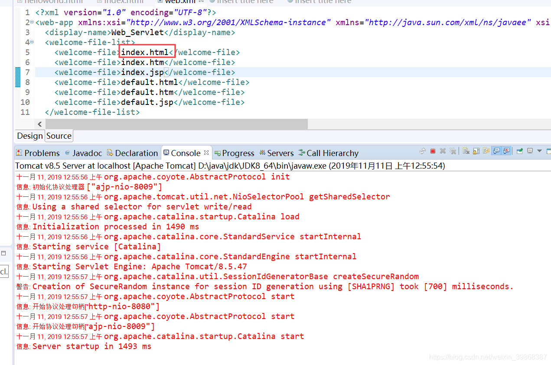Click the Remove Launch gray X icon
The width and height of the screenshot is (551, 365).
point(443,151)
